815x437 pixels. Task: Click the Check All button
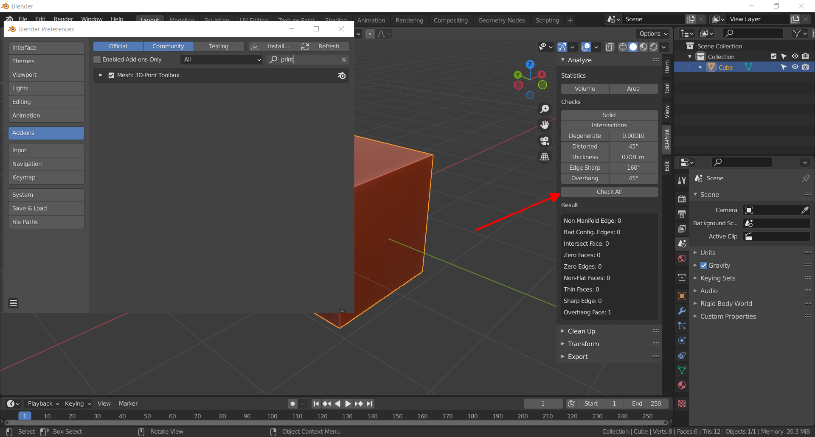click(x=609, y=192)
